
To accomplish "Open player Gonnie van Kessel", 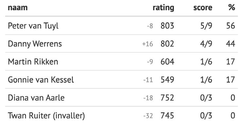I will pos(41,80).
